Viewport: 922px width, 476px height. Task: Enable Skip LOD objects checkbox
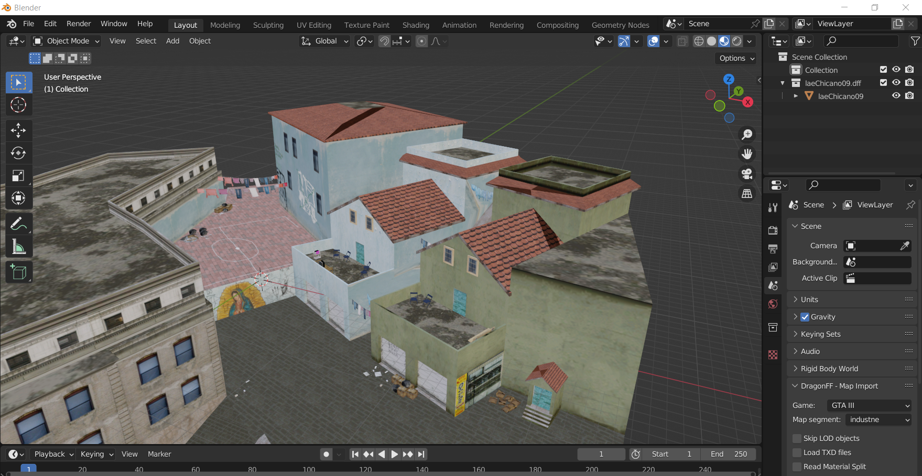[797, 438]
